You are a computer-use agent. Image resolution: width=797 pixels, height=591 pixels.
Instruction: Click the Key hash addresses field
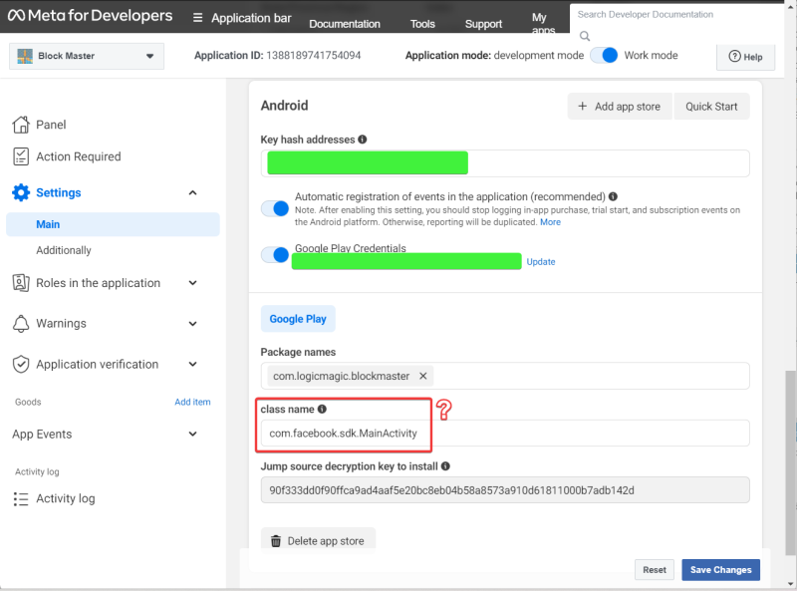pyautogui.click(x=505, y=163)
